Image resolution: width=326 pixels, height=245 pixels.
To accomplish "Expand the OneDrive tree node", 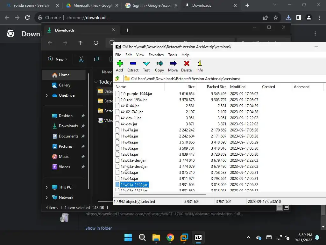I will (46, 95).
